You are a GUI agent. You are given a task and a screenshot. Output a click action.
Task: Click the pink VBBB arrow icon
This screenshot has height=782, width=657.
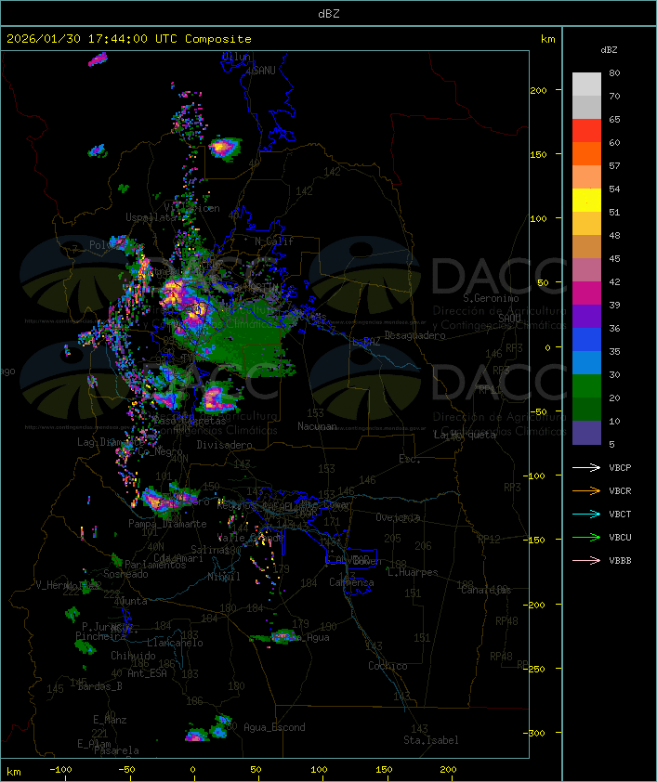click(x=586, y=561)
